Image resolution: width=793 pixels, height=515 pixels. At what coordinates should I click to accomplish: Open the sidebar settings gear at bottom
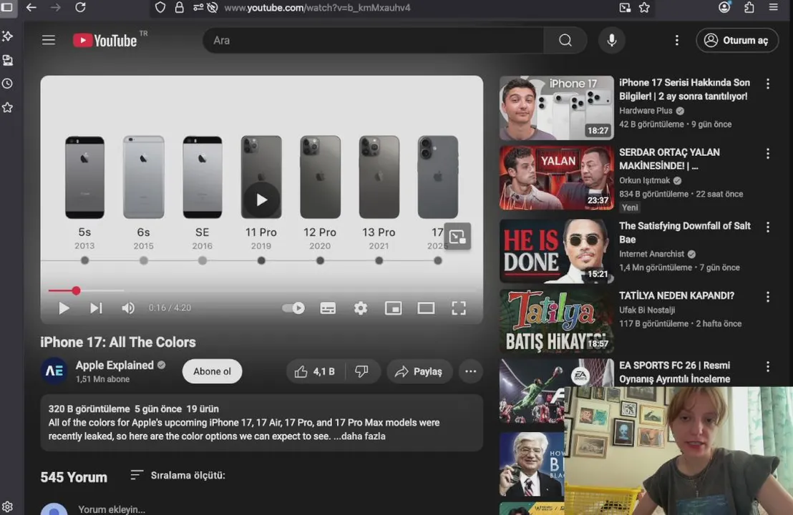(8, 507)
